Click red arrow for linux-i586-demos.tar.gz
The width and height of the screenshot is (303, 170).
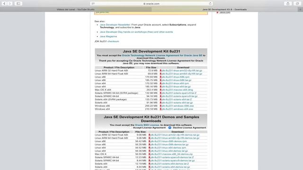point(149,144)
